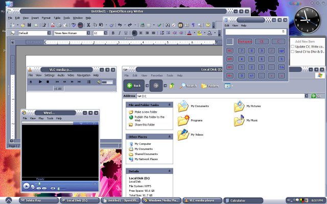Apply underline formatting in Writer
The width and height of the screenshot is (327, 204).
tap(126, 33)
